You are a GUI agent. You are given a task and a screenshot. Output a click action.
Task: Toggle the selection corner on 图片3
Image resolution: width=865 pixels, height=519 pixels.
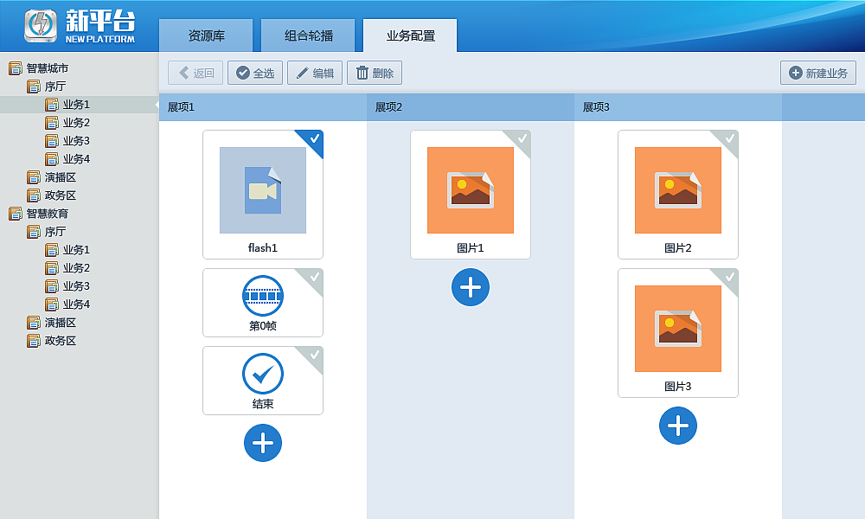tap(730, 275)
